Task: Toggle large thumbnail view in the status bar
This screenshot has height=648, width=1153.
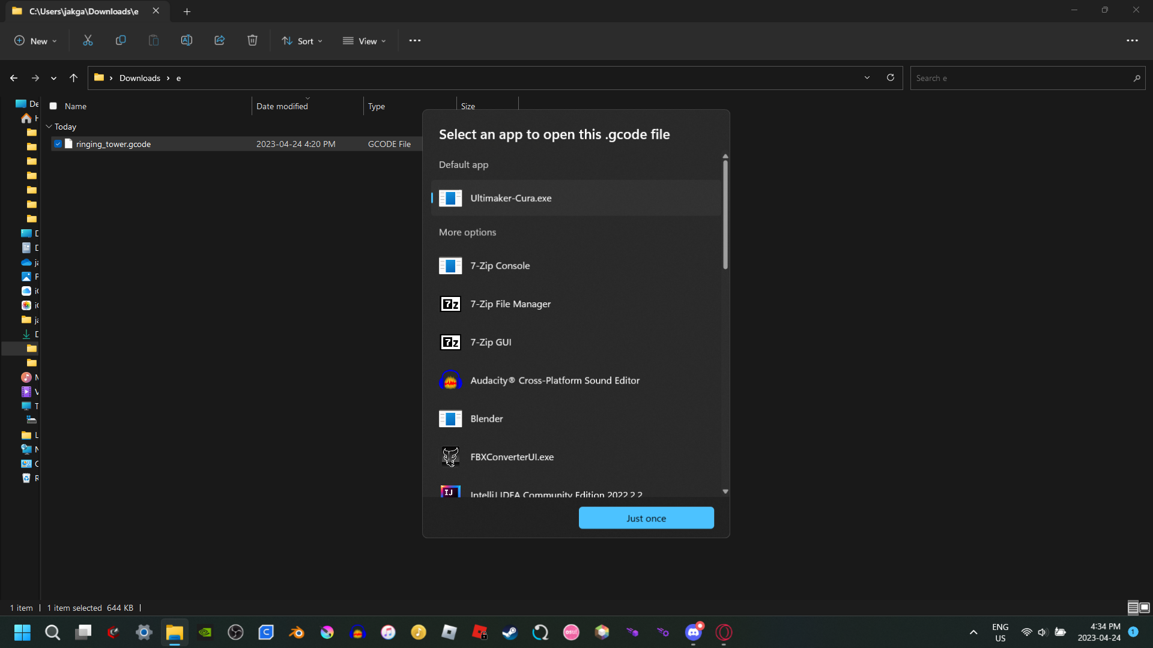Action: coord(1144,607)
